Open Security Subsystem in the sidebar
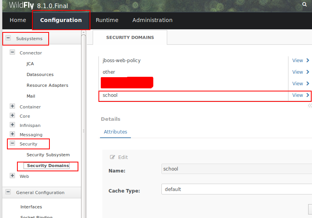Viewport: 312px width, 218px height. (48, 155)
